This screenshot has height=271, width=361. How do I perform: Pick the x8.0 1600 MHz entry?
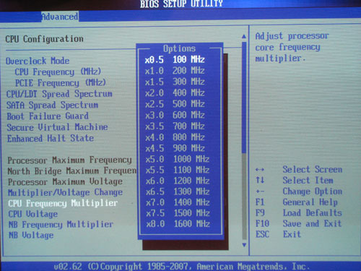pyautogui.click(x=178, y=224)
